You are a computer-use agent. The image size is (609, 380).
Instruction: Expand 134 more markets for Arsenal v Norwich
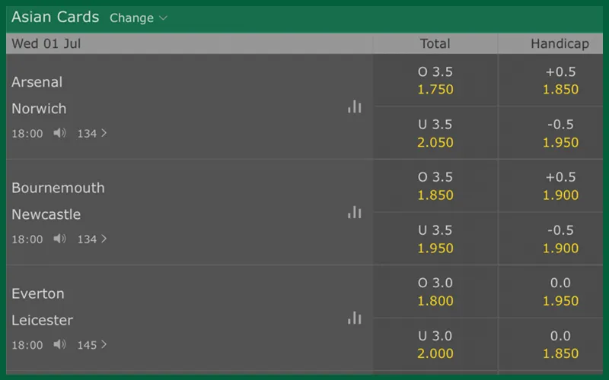92,134
